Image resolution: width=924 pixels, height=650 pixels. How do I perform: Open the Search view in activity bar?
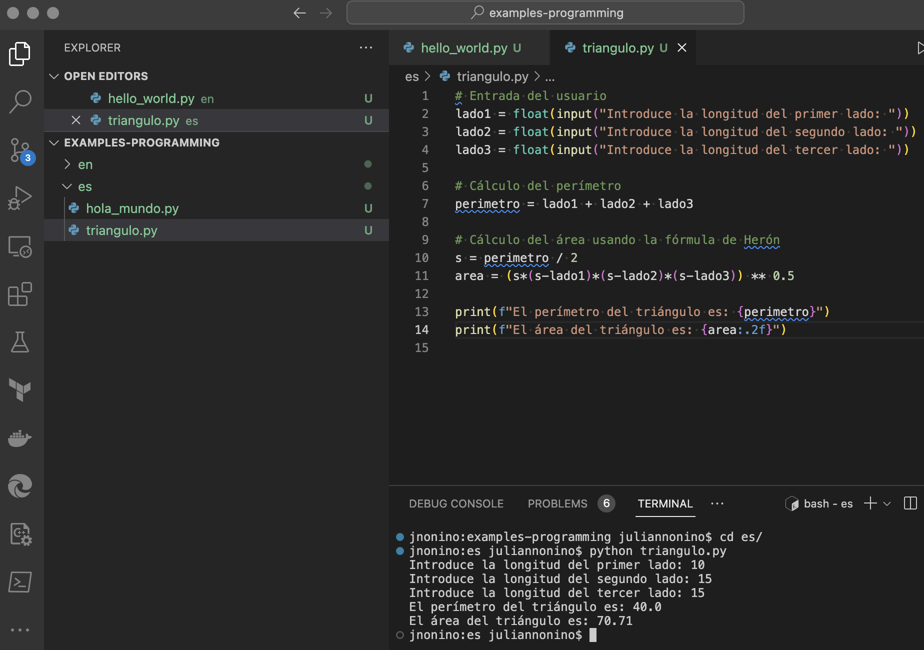click(20, 101)
